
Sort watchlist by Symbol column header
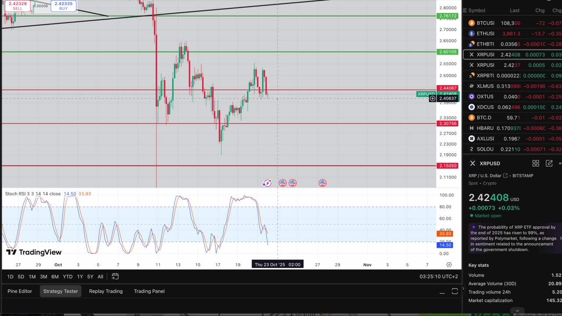tap(477, 11)
